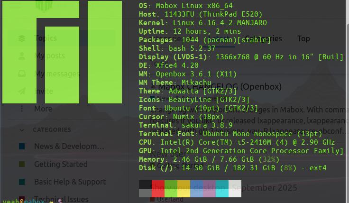This screenshot has height=203, width=349.
Task: Click the News & Development category square icon
Action: 22,147
